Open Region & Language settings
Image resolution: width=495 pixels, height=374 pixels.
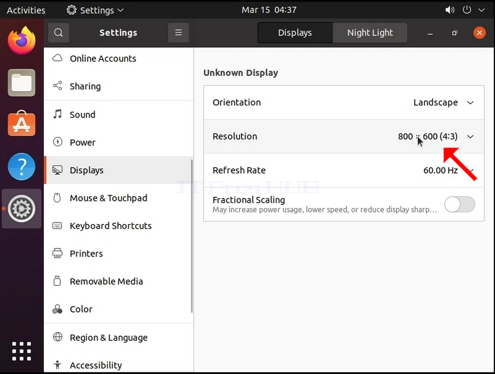119,337
